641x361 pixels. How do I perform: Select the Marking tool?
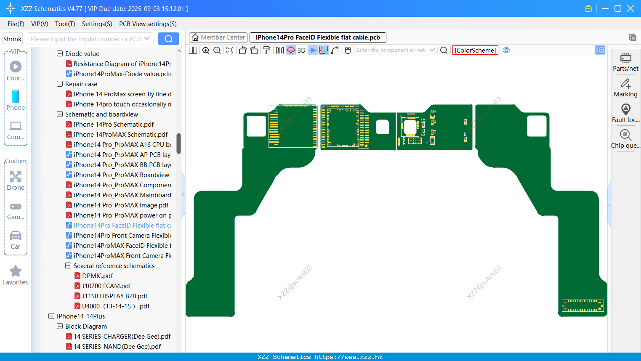pyautogui.click(x=625, y=88)
